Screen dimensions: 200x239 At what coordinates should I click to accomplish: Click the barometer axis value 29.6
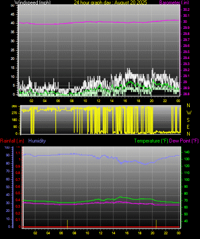click(186, 46)
